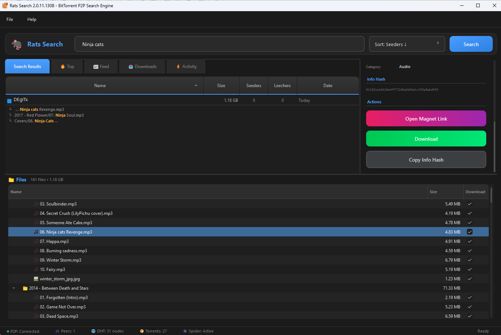Click the Feed tab's newspaper icon

96,67
